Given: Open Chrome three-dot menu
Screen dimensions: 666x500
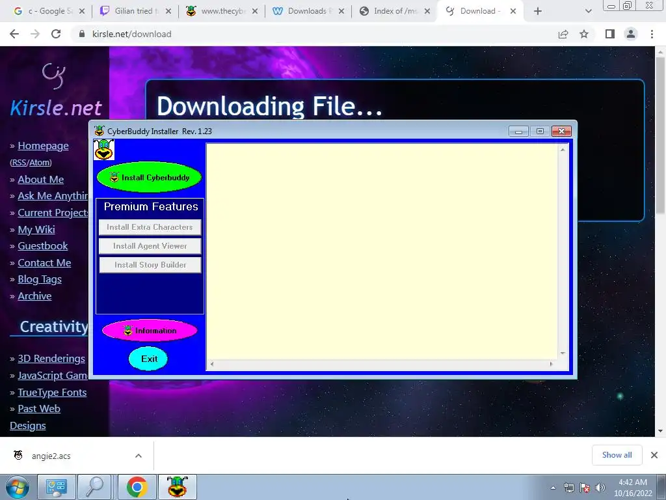Looking at the screenshot, I should tap(652, 34).
